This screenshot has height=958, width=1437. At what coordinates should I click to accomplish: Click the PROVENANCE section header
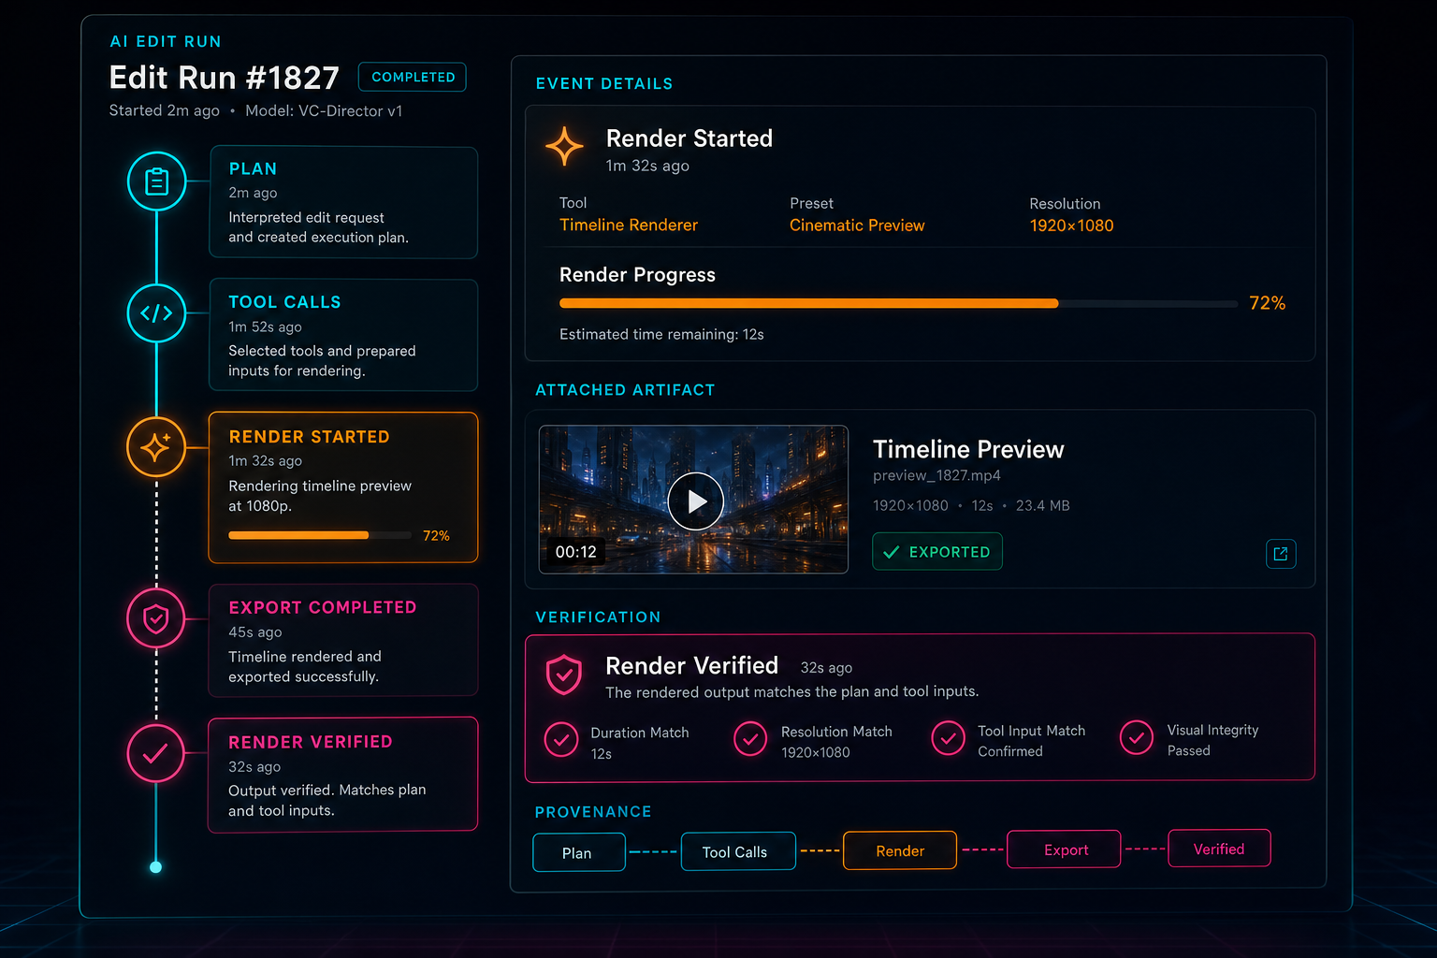pyautogui.click(x=593, y=812)
